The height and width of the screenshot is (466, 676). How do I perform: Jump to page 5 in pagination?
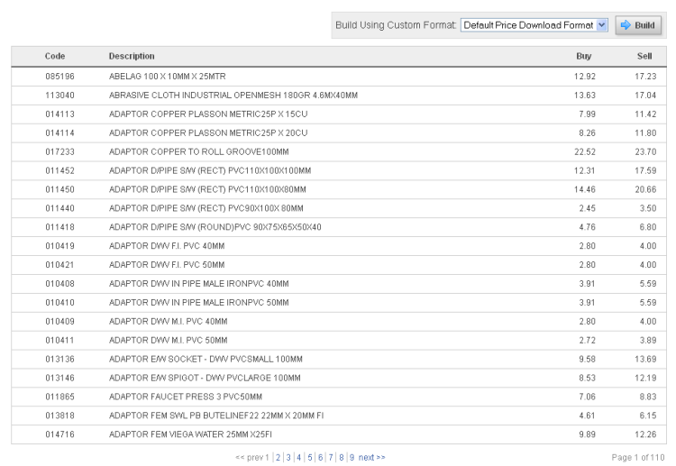pos(309,457)
